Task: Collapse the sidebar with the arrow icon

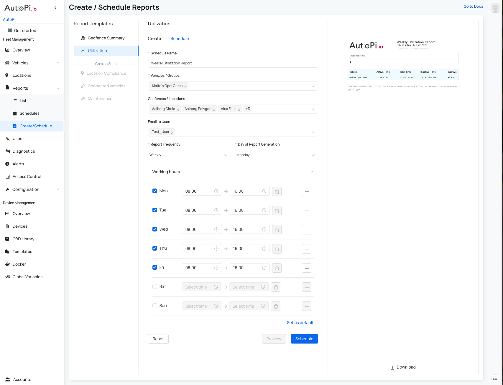Action: (55, 8)
